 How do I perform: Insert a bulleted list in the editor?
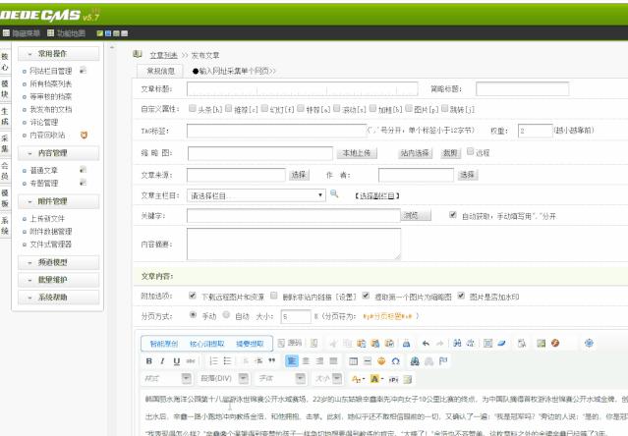[x=227, y=361]
